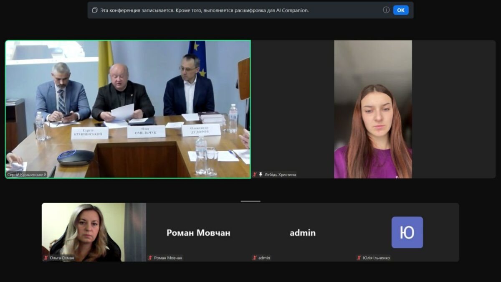The image size is (501, 282).
Task: Select the Роман Мовчан participant tile
Action: click(198, 232)
